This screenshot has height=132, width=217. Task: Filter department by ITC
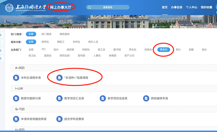click(44, 49)
